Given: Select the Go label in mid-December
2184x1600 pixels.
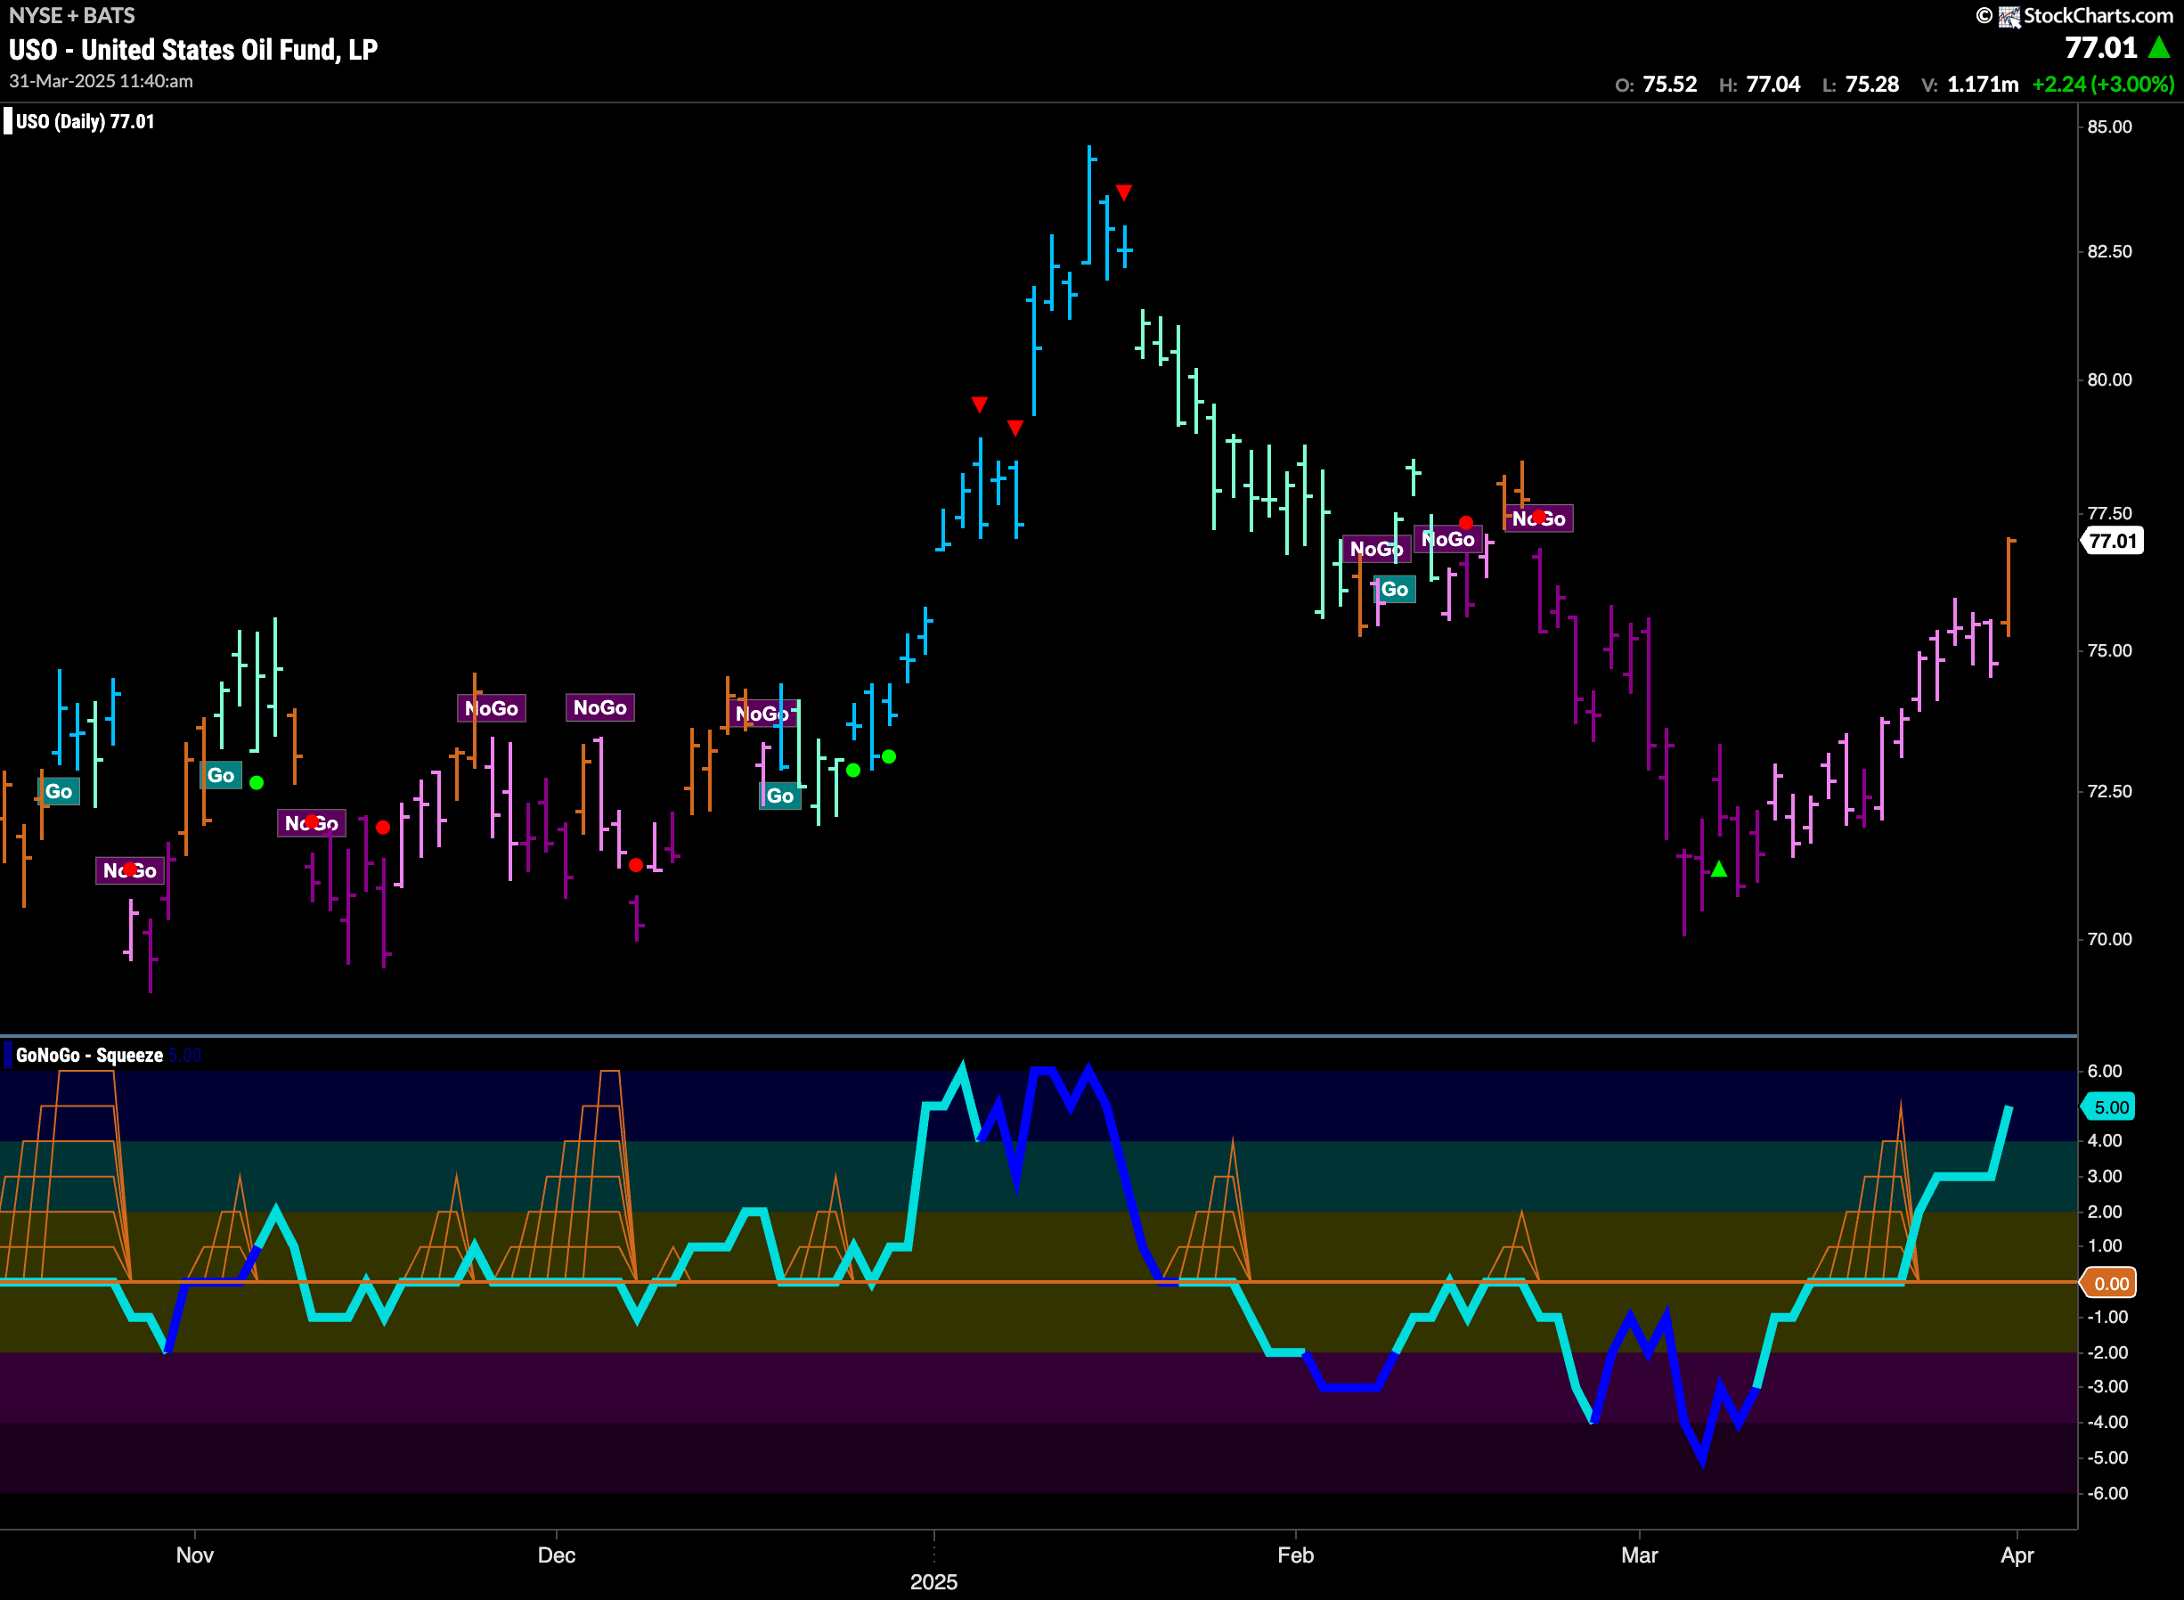Looking at the screenshot, I should (x=780, y=796).
